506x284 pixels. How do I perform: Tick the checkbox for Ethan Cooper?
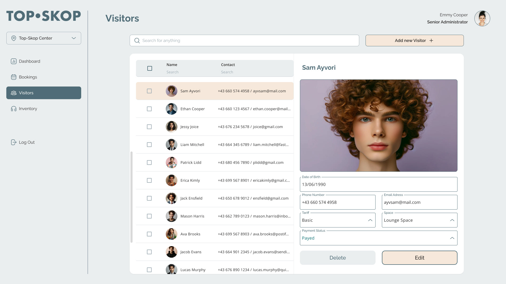point(149,109)
